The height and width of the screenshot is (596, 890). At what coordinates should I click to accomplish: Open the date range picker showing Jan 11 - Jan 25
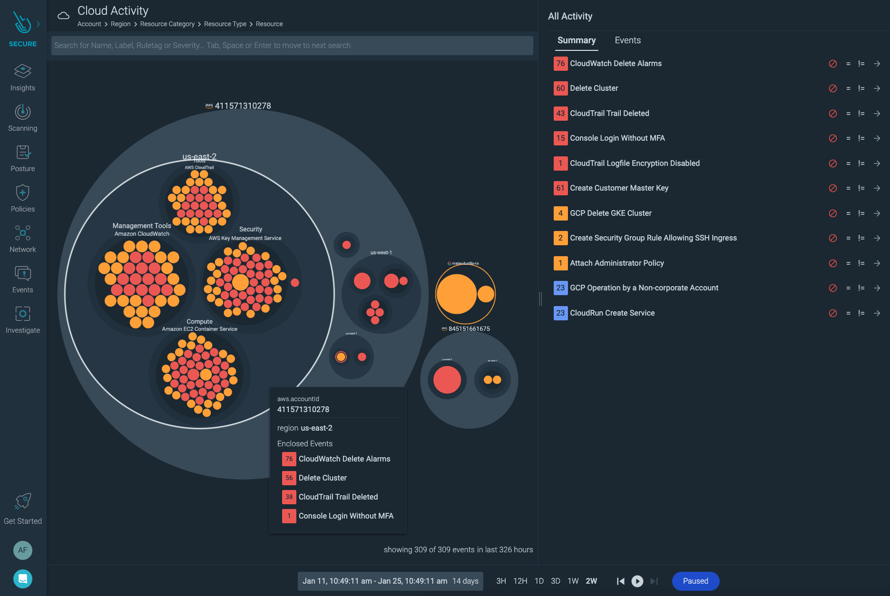(x=390, y=581)
